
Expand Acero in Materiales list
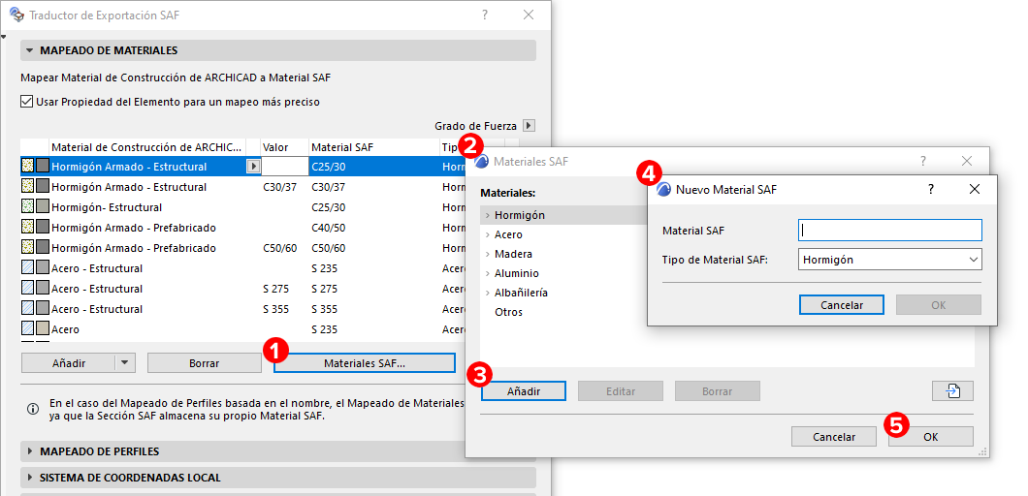point(487,234)
